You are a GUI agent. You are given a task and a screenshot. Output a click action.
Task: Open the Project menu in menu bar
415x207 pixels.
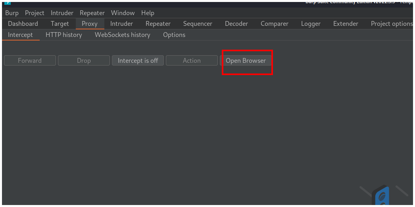tap(35, 13)
